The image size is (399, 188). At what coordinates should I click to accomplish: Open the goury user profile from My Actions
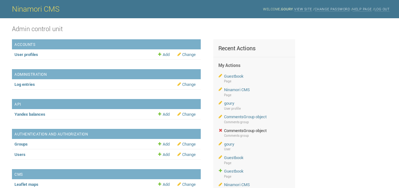pyautogui.click(x=229, y=103)
